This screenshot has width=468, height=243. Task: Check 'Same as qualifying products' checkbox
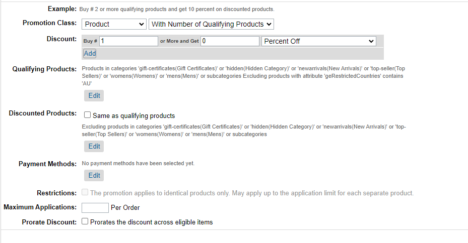tap(87, 115)
